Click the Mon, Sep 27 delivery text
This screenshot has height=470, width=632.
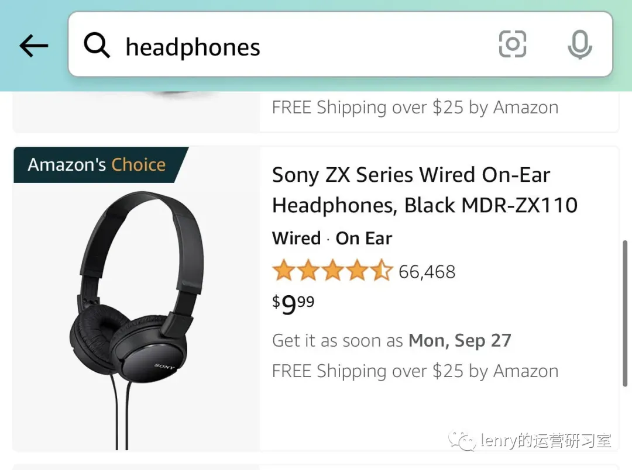pyautogui.click(x=460, y=341)
